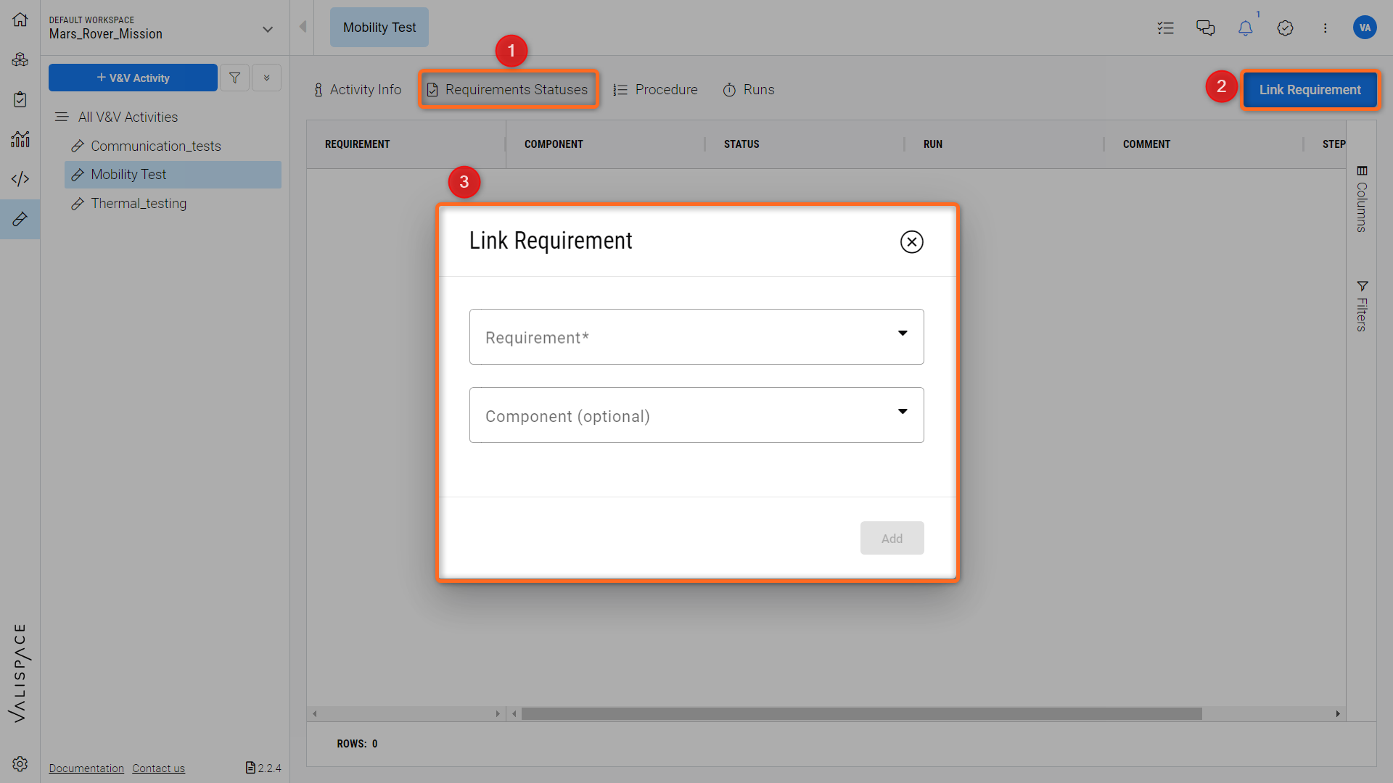Select All V&V Activities
The width and height of the screenshot is (1393, 783).
pyautogui.click(x=128, y=117)
